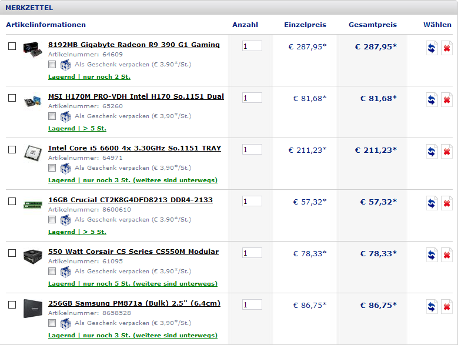Select the 256GB Samsung PM871a row checkbox

coord(12,304)
